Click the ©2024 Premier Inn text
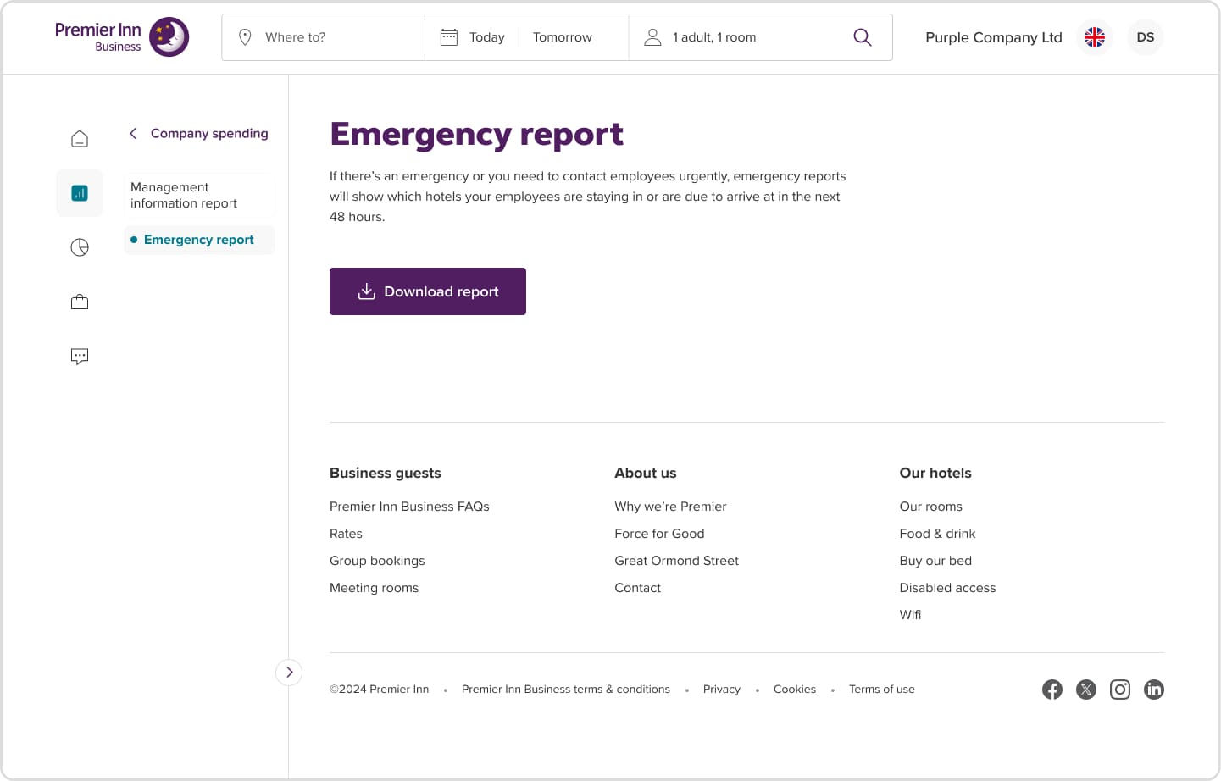This screenshot has width=1221, height=781. coord(379,690)
